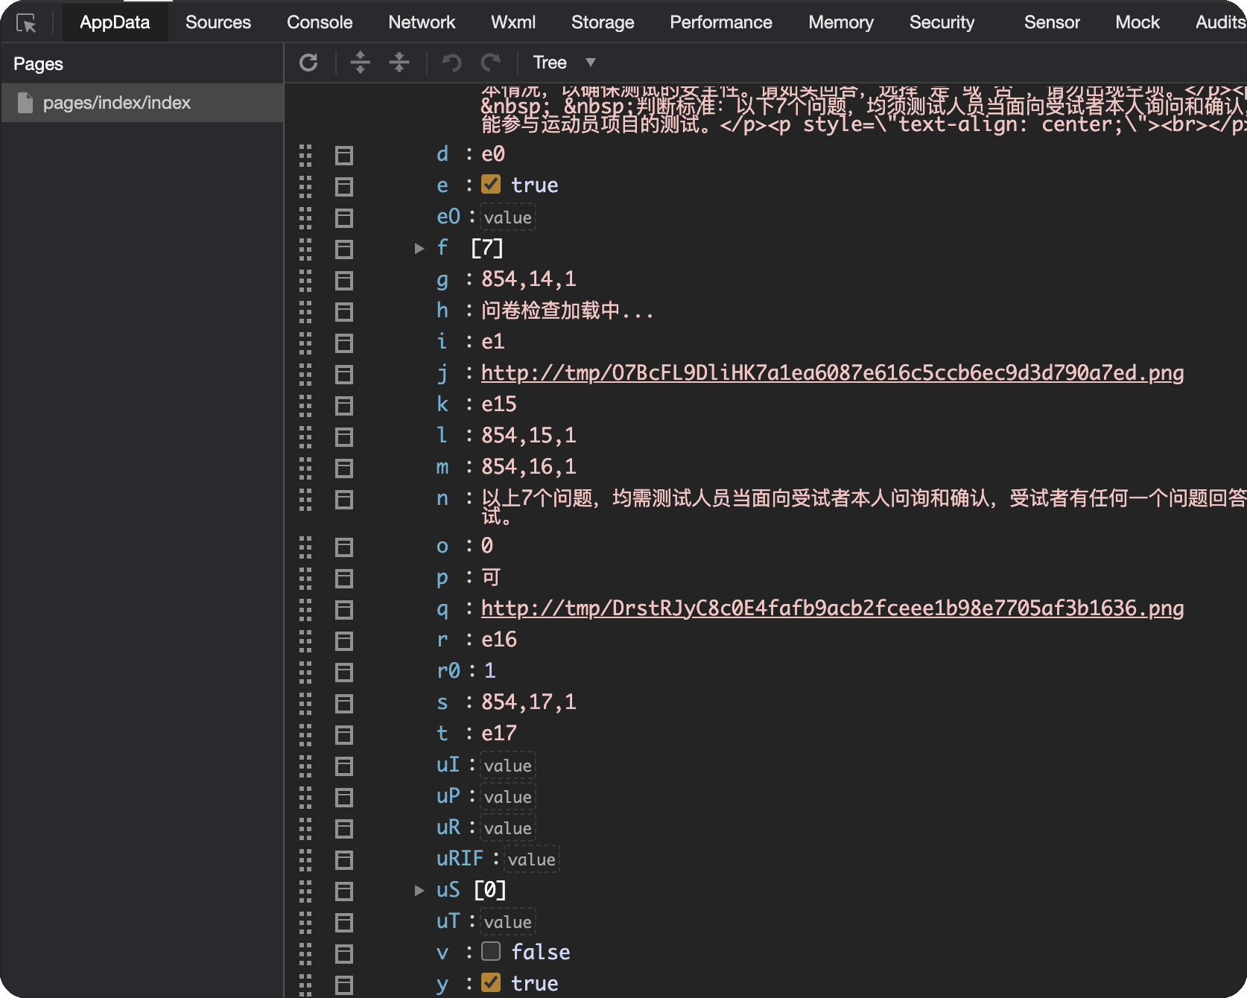Click the drag handle on row v
This screenshot has height=998, width=1247.
[305, 953]
